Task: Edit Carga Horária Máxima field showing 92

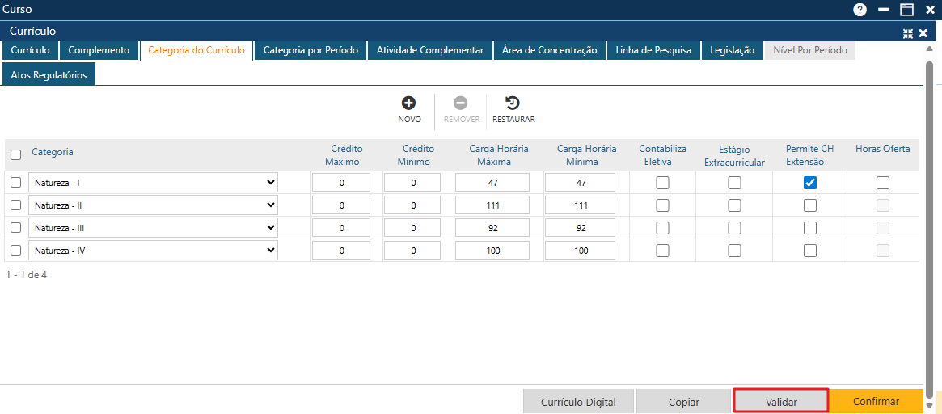Action: click(492, 228)
